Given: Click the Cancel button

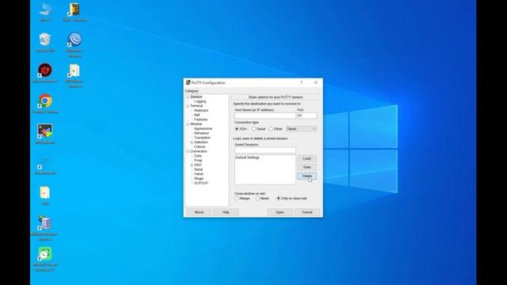Looking at the screenshot, I should tap(307, 212).
